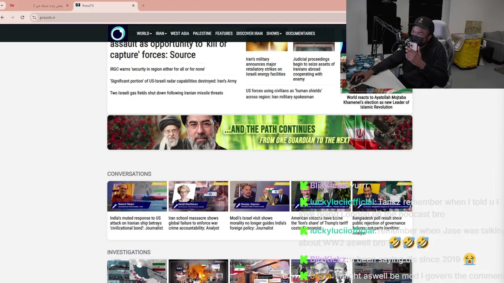The height and width of the screenshot is (283, 504).
Task: Open the thumbnail above Iran's military strikes article
Action: pyautogui.click(x=267, y=46)
